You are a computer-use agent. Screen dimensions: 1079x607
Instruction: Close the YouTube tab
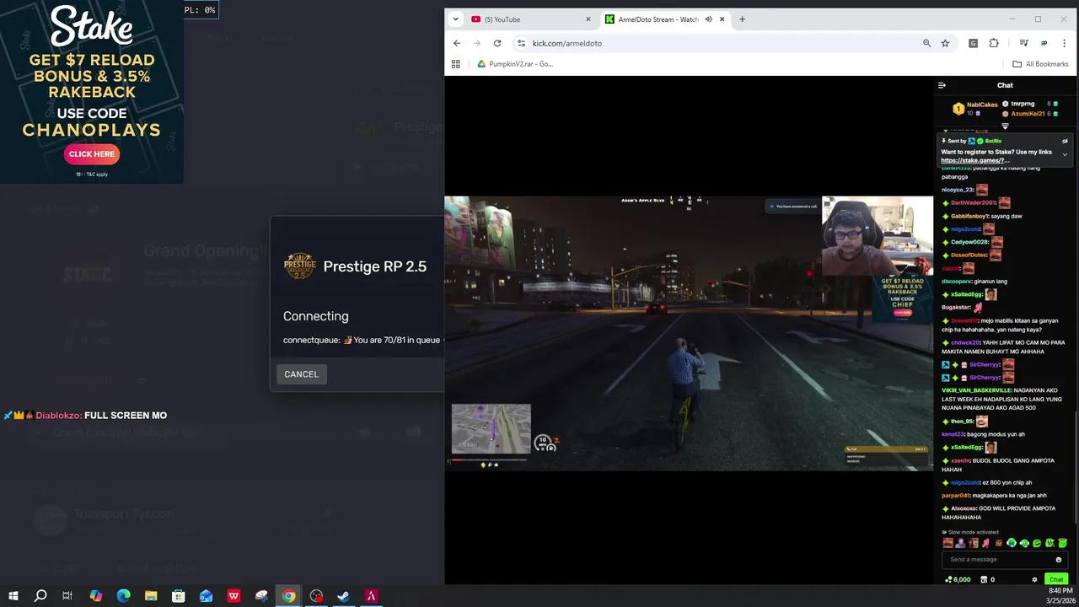[x=588, y=19]
